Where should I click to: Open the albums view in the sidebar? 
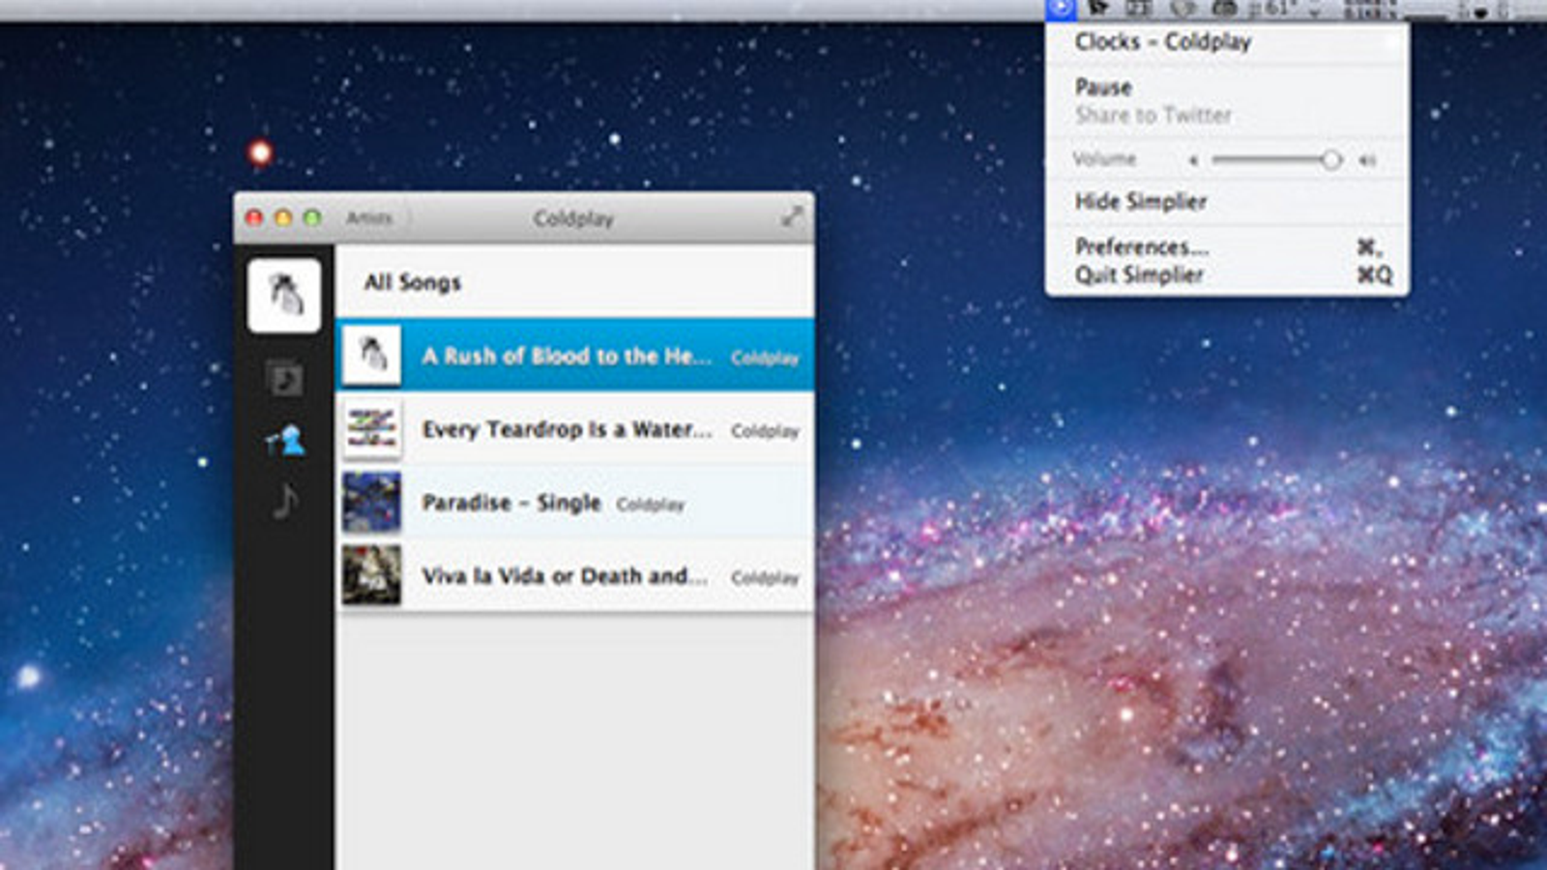coord(284,378)
